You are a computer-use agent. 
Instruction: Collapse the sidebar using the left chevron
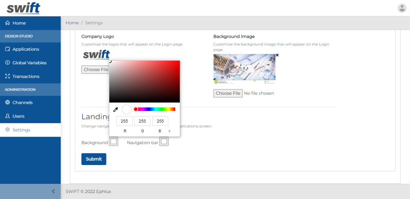(x=53, y=191)
